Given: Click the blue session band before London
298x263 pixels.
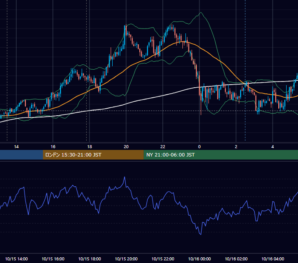Looking at the screenshot, I should click(x=21, y=155).
